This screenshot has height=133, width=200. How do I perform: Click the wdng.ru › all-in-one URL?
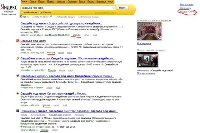pos(30,105)
